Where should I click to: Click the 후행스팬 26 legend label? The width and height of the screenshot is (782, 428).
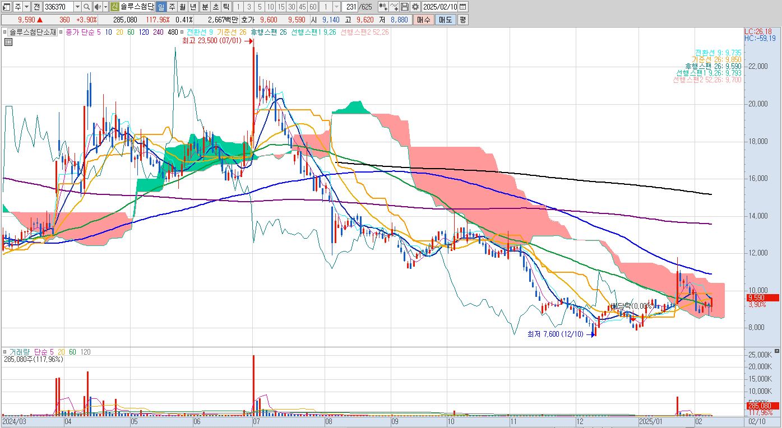point(268,32)
